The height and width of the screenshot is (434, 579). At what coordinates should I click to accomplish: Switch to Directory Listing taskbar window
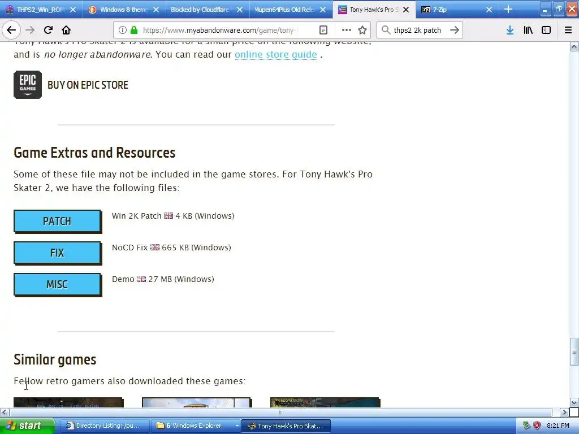(x=105, y=426)
